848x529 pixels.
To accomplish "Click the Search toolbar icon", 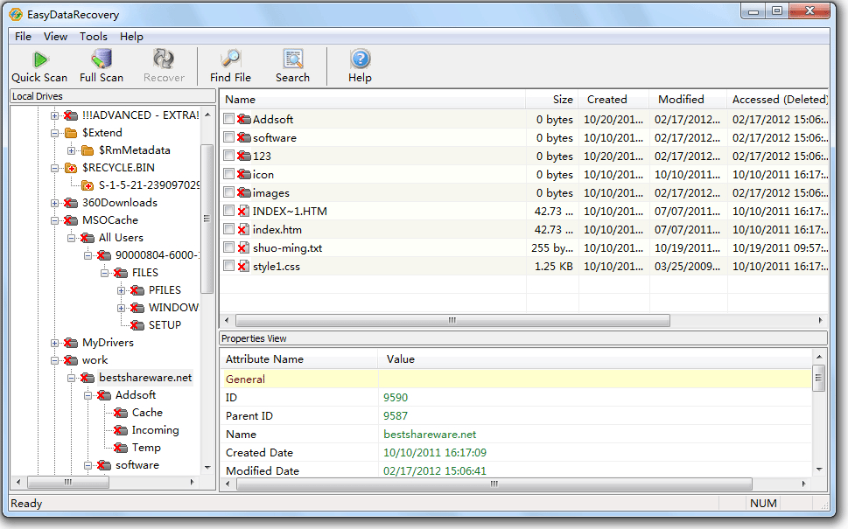I will click(x=292, y=66).
